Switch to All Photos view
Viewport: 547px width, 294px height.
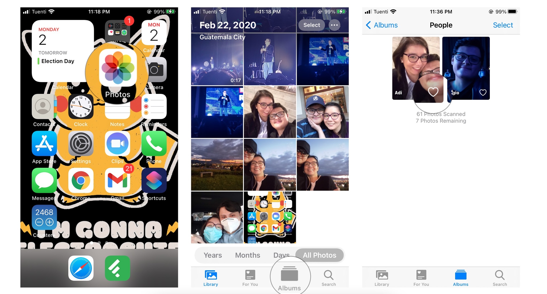click(319, 255)
